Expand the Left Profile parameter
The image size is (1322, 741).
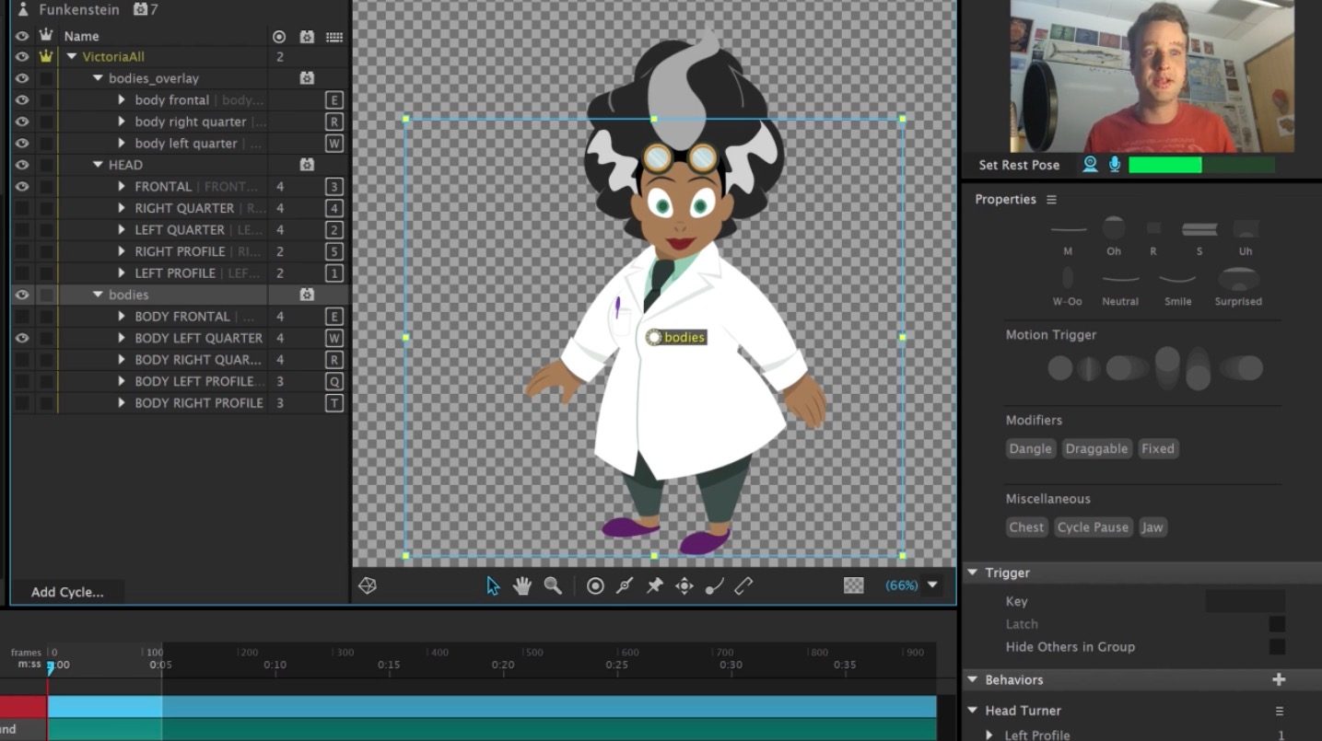[989, 735]
